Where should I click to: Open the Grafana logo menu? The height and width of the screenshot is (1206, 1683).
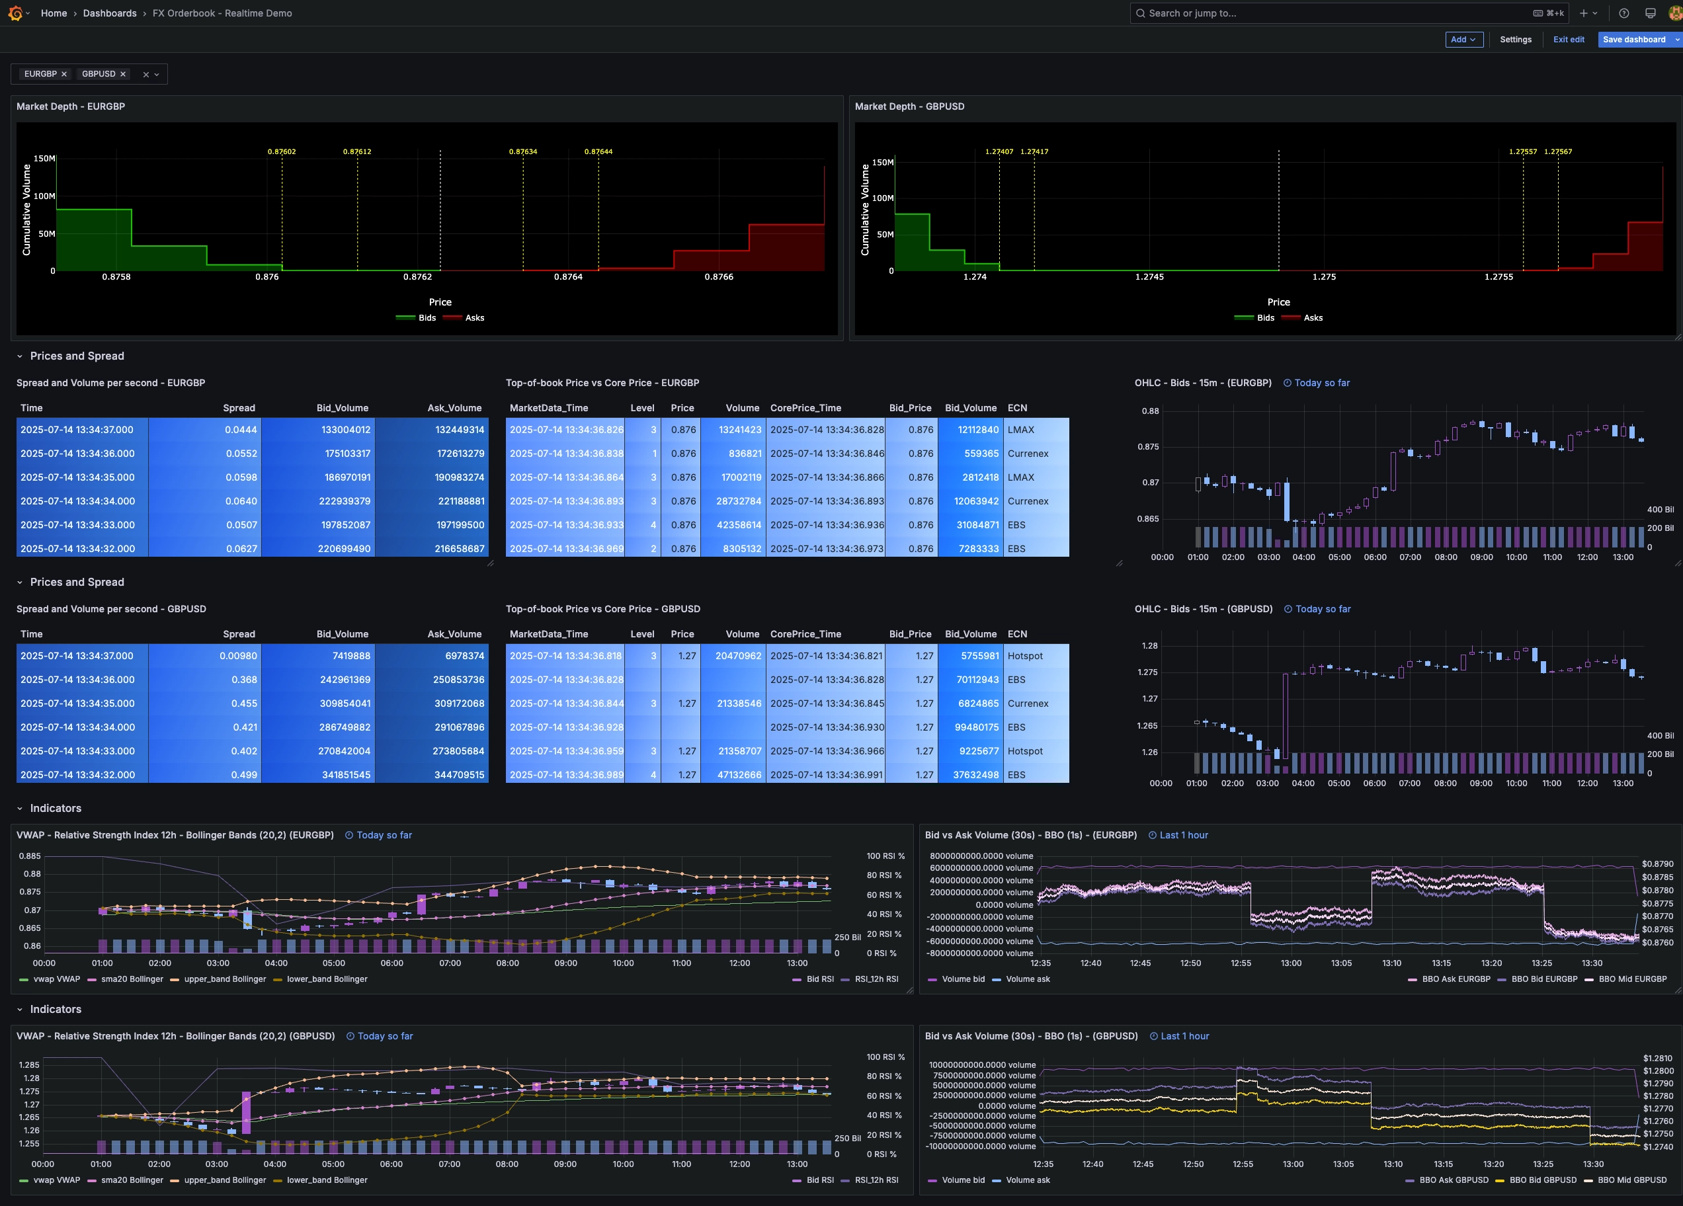15,13
